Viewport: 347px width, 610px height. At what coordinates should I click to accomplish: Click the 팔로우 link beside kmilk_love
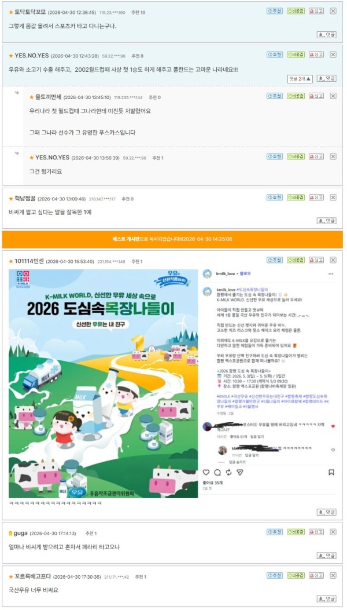click(245, 274)
